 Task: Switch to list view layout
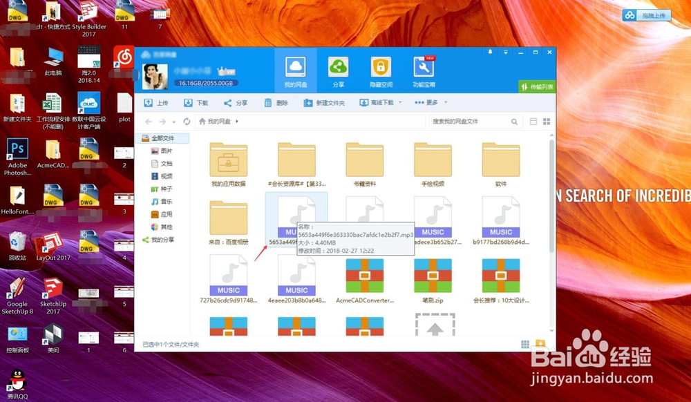tap(533, 122)
